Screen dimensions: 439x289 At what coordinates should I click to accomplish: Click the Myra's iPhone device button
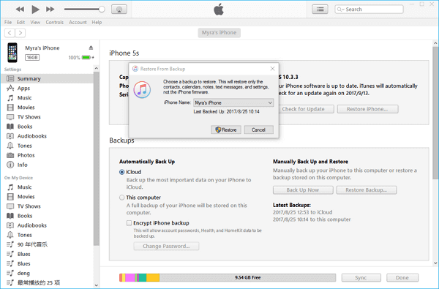pos(219,32)
